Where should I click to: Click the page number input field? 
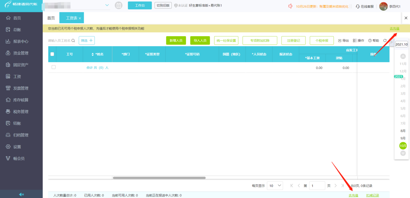click(x=317, y=186)
